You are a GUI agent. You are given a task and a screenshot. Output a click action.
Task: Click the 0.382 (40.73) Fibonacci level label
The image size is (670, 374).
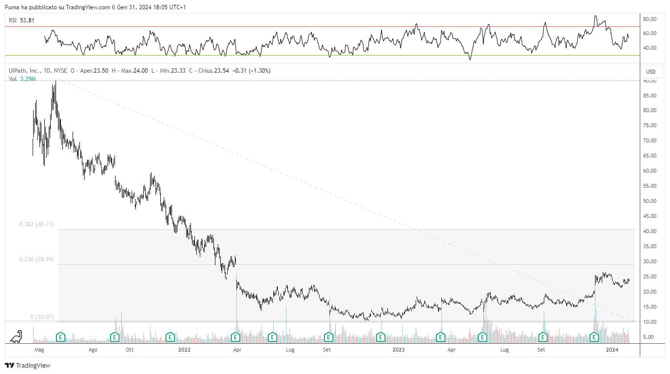[36, 224]
